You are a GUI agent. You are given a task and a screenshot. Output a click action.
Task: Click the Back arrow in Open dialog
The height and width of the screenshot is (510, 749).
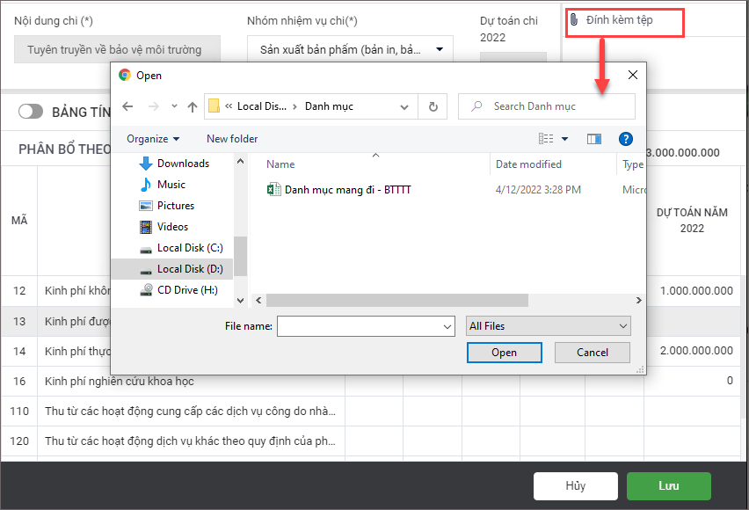pos(127,106)
